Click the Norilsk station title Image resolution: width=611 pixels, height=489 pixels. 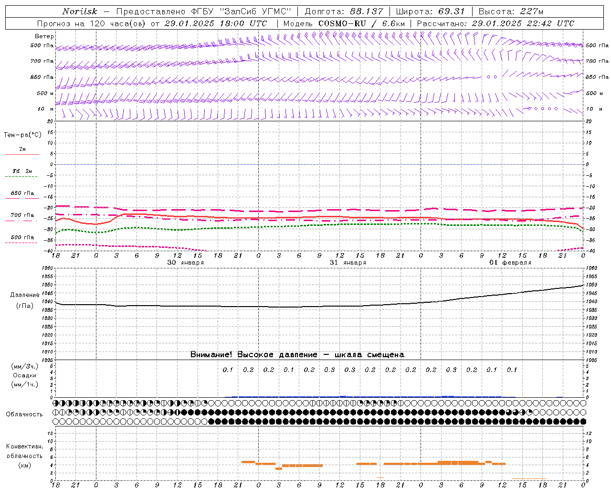[x=80, y=11]
